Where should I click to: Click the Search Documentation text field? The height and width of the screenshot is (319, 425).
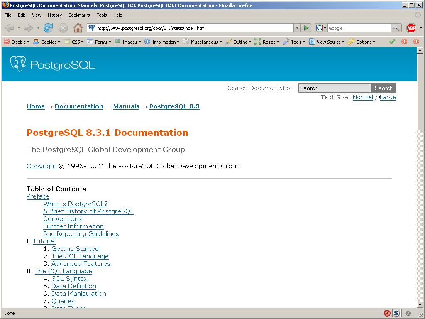tap(335, 88)
